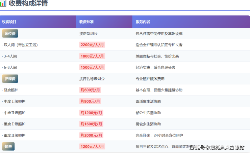The width and height of the screenshot is (250, 153).
Task: Select the 服务内容 column header
Action: 143,22
